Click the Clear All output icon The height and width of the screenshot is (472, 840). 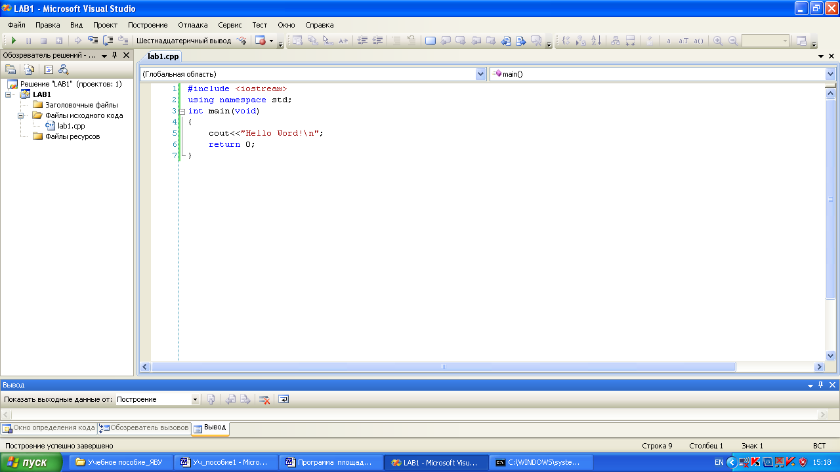pyautogui.click(x=264, y=399)
